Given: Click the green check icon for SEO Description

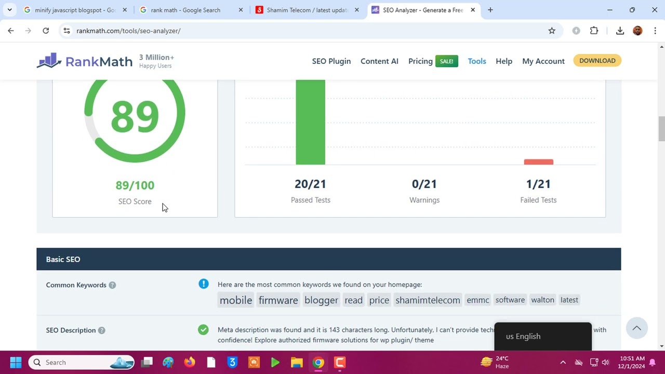Looking at the screenshot, I should [203, 329].
